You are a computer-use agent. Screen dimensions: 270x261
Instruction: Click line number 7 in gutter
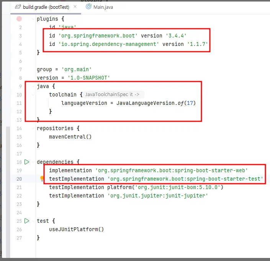tap(21, 70)
